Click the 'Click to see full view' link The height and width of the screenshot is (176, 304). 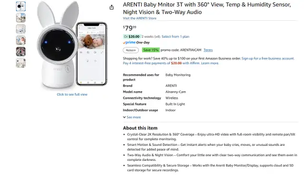72,95
